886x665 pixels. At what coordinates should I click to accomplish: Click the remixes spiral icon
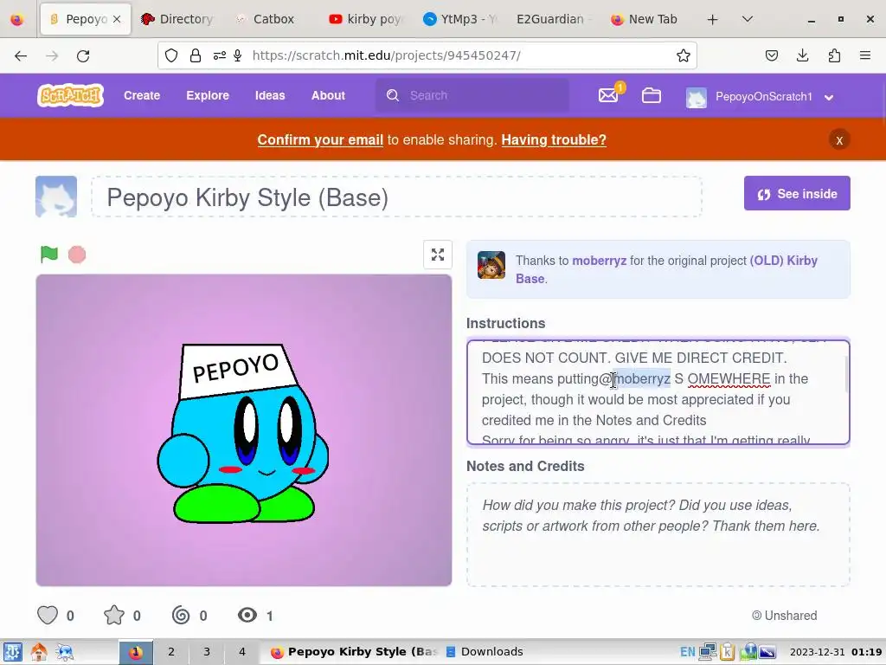(181, 616)
